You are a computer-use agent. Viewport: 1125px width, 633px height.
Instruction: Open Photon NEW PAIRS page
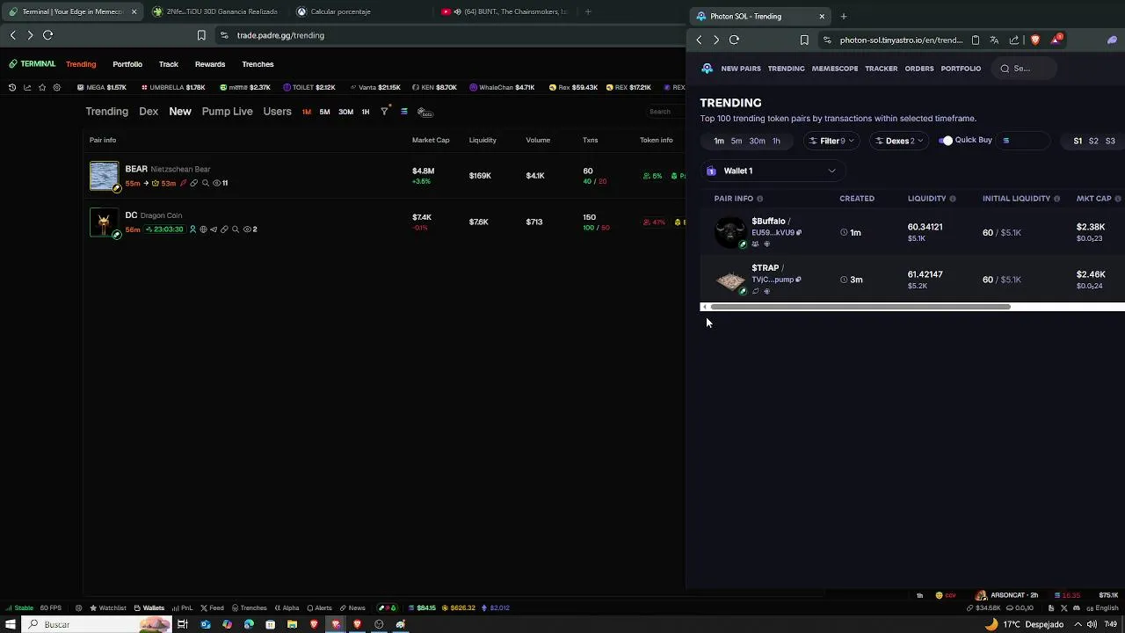tap(741, 69)
